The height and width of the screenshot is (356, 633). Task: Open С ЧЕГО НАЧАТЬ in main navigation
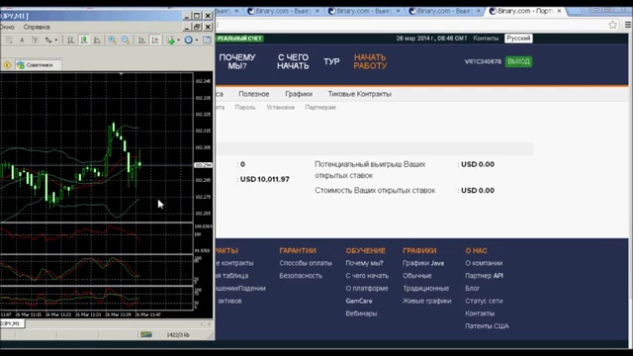point(293,61)
